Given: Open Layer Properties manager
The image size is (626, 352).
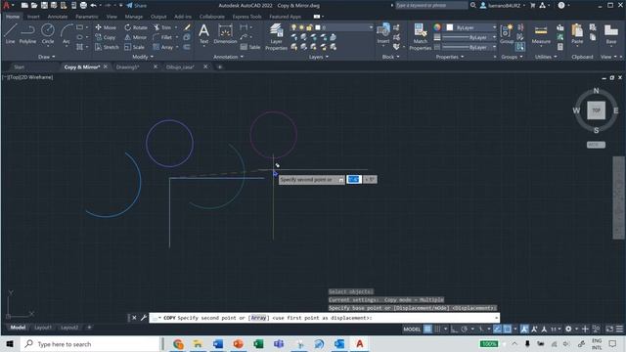Looking at the screenshot, I should pyautogui.click(x=276, y=37).
